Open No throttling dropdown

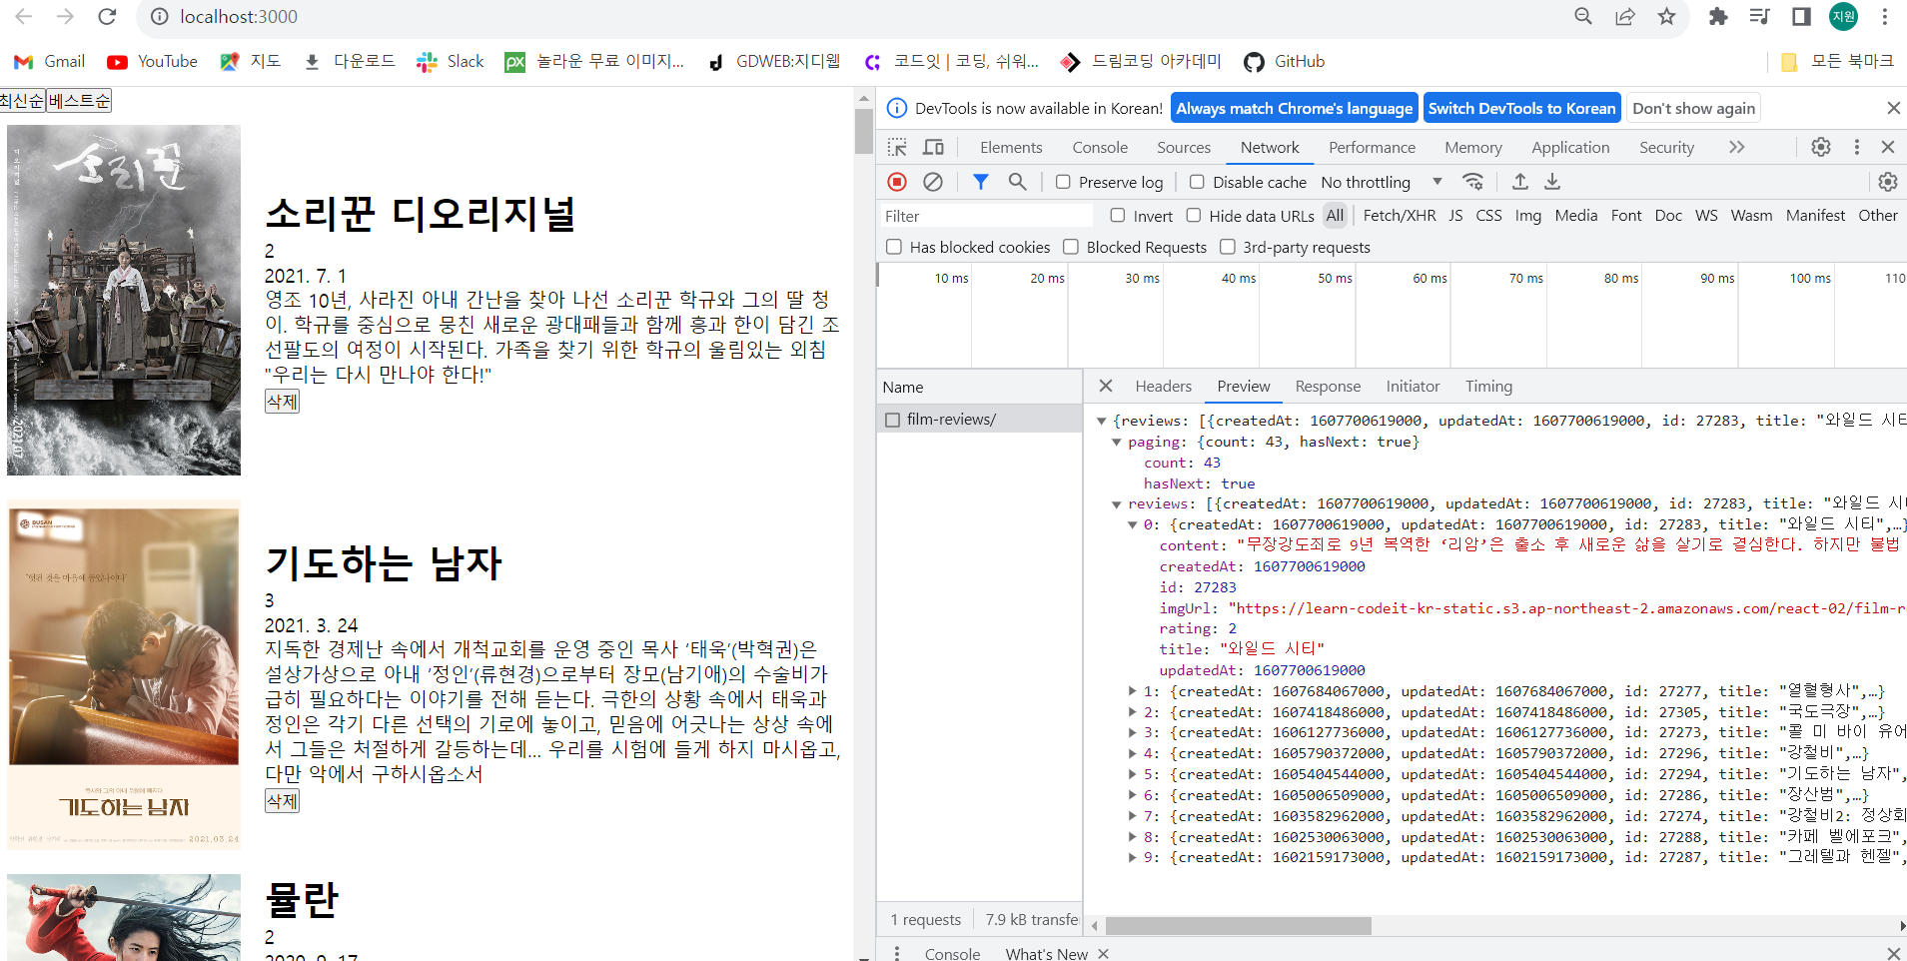pyautogui.click(x=1382, y=182)
